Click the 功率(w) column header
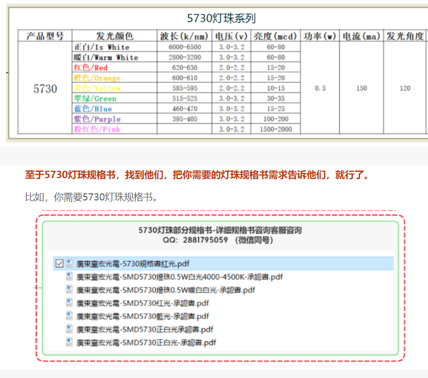Screen dimensions: 428x378 point(320,36)
